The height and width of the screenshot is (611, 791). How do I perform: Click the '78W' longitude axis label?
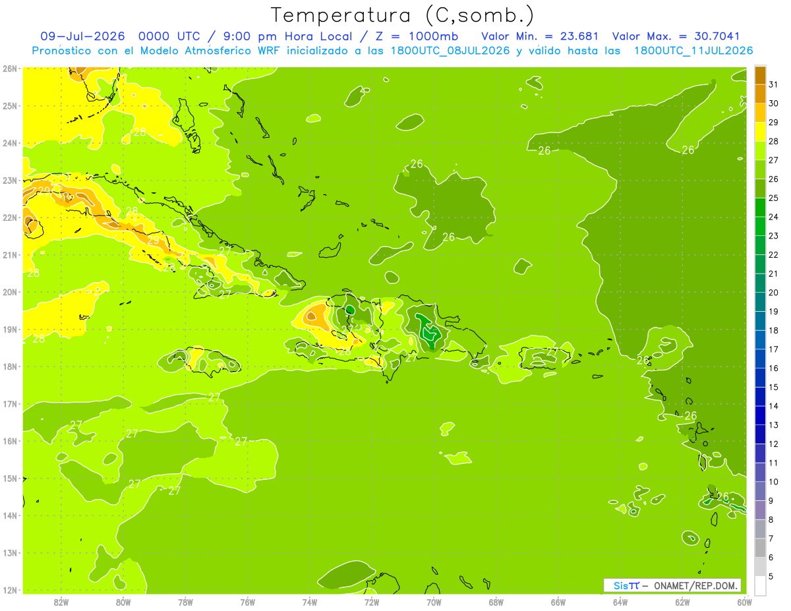pyautogui.click(x=185, y=602)
